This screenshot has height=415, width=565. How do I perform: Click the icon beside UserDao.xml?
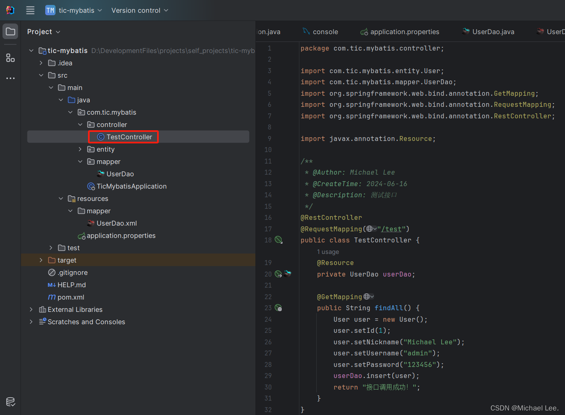click(x=91, y=223)
